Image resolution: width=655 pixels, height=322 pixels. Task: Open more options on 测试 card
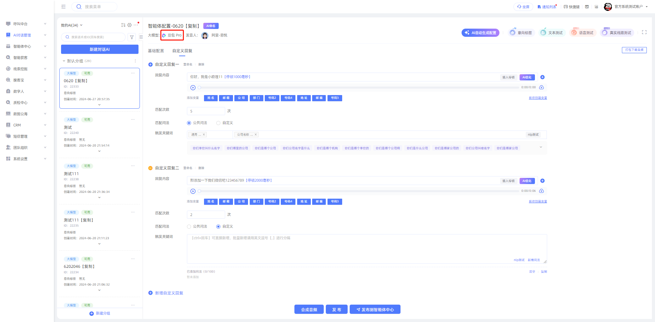(x=133, y=120)
